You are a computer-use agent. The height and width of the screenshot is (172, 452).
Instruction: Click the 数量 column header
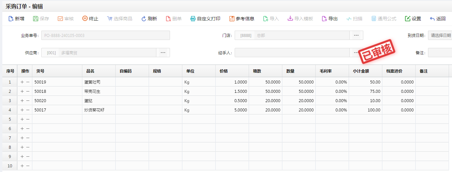299,71
